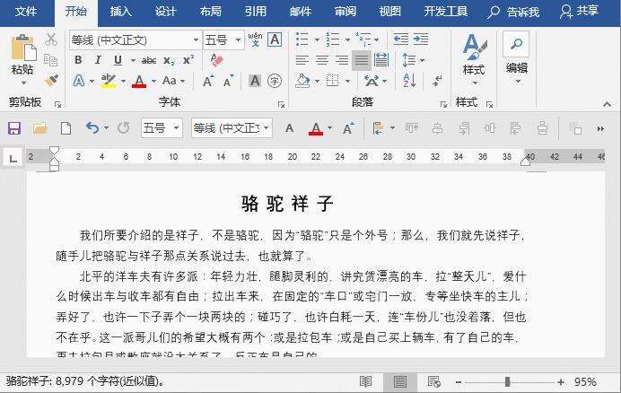
Task: Click the Find magnifier icon above 编辑
Action: point(516,44)
